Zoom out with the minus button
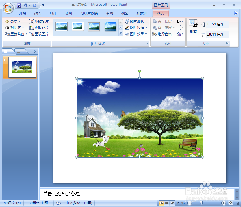Viewport: 241px width, 207px height. pyautogui.click(x=190, y=203)
